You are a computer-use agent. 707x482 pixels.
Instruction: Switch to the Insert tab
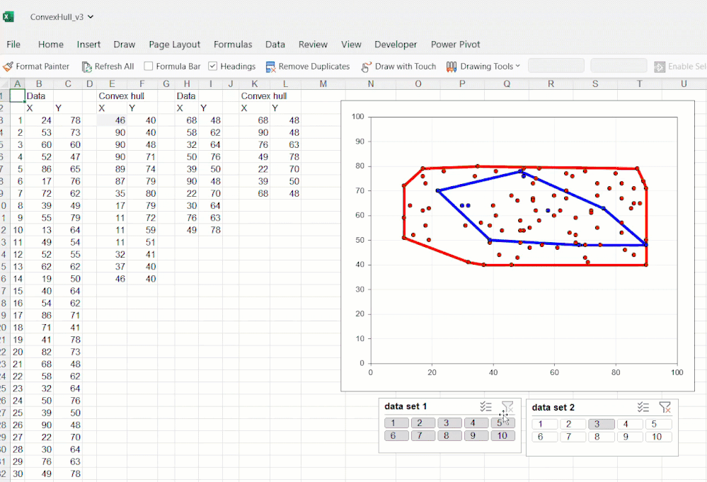click(88, 44)
